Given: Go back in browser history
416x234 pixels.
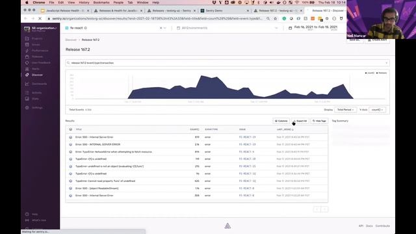Looking at the screenshot, I should coord(25,19).
